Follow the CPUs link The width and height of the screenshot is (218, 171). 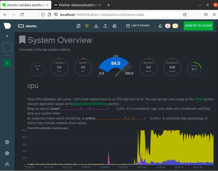click(x=198, y=99)
